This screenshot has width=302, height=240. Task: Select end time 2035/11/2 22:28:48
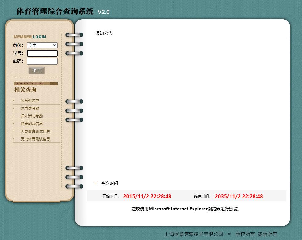point(239,196)
